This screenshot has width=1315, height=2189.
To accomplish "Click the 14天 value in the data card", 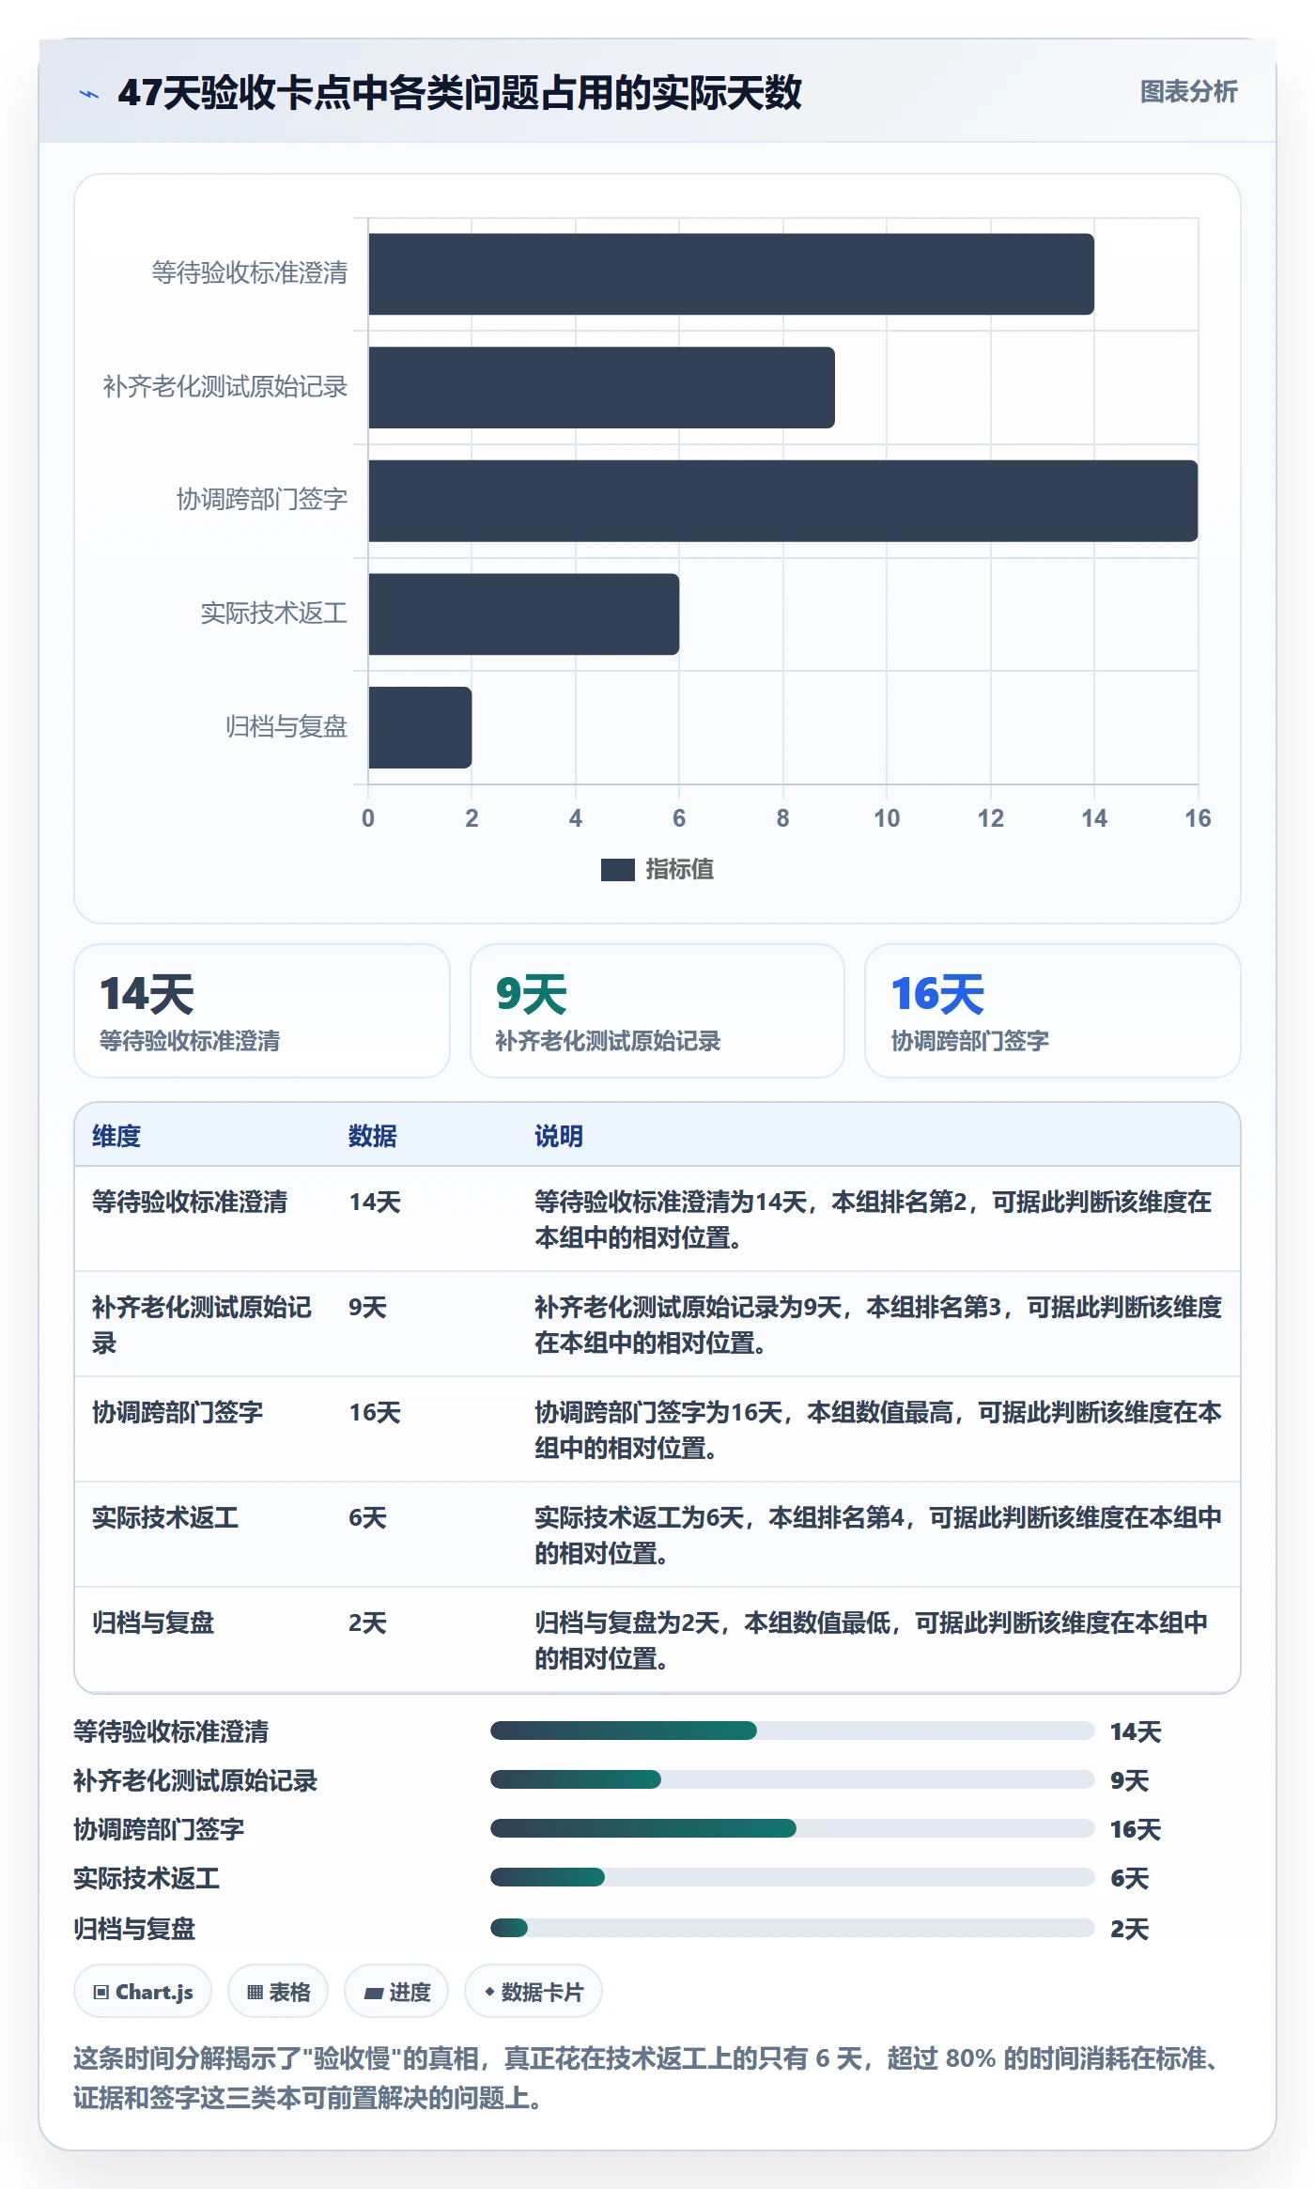I will pos(147,994).
